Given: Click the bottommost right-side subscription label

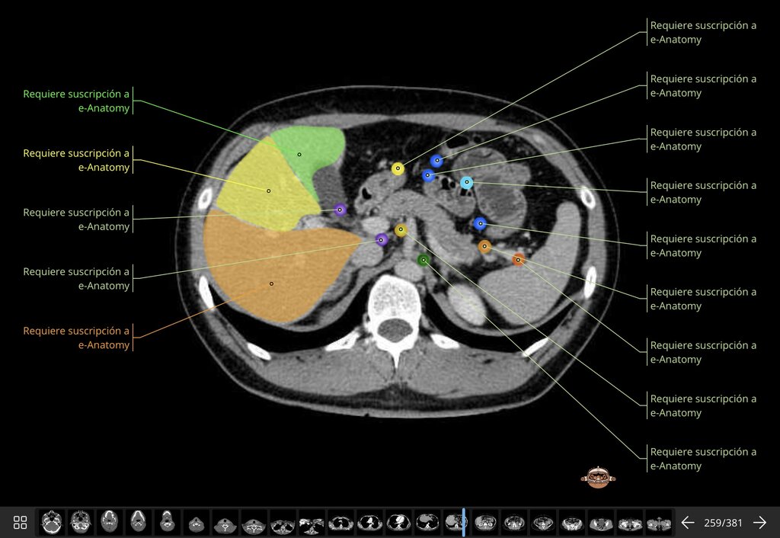Looking at the screenshot, I should coord(703,459).
